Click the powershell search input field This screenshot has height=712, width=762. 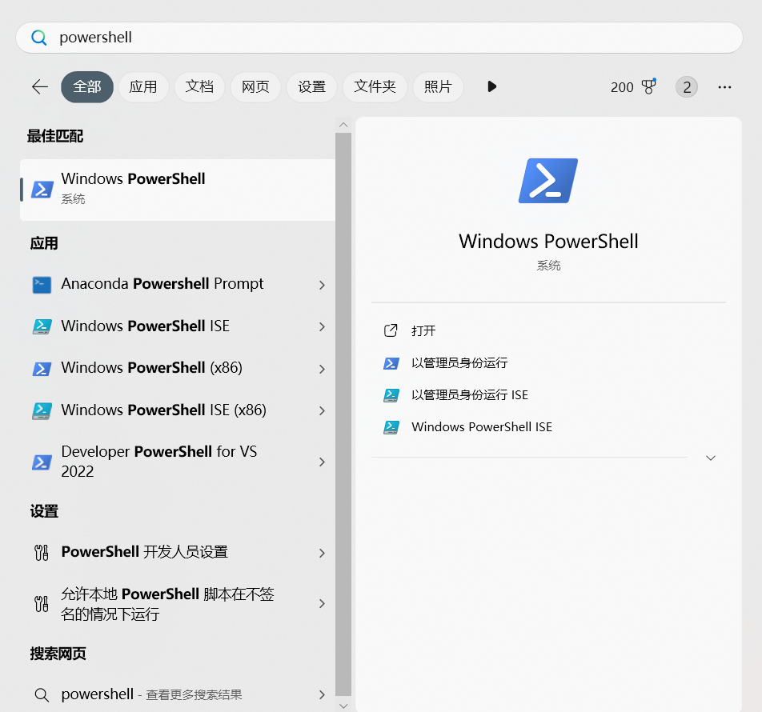click(379, 38)
